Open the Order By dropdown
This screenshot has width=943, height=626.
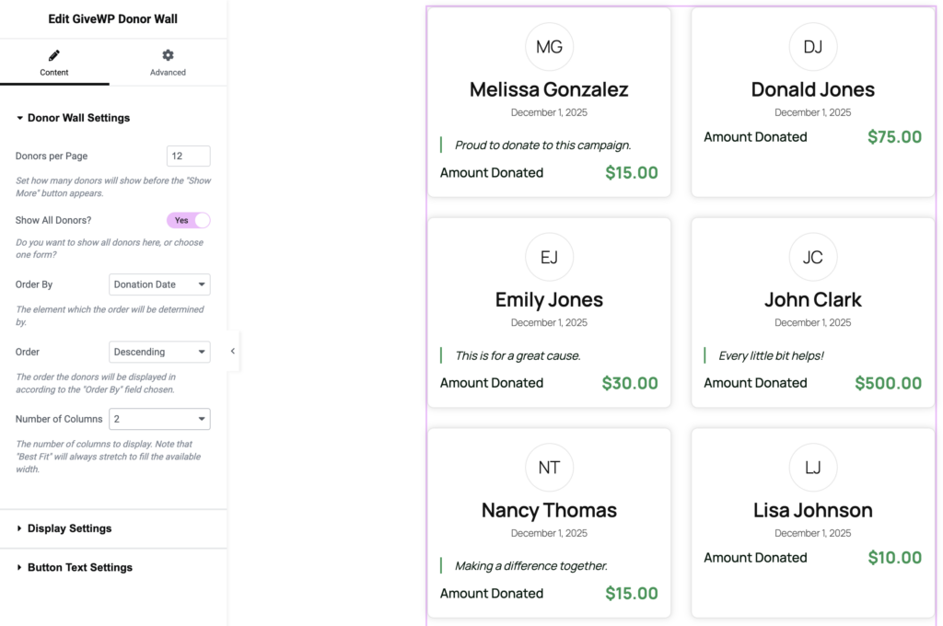coord(159,284)
